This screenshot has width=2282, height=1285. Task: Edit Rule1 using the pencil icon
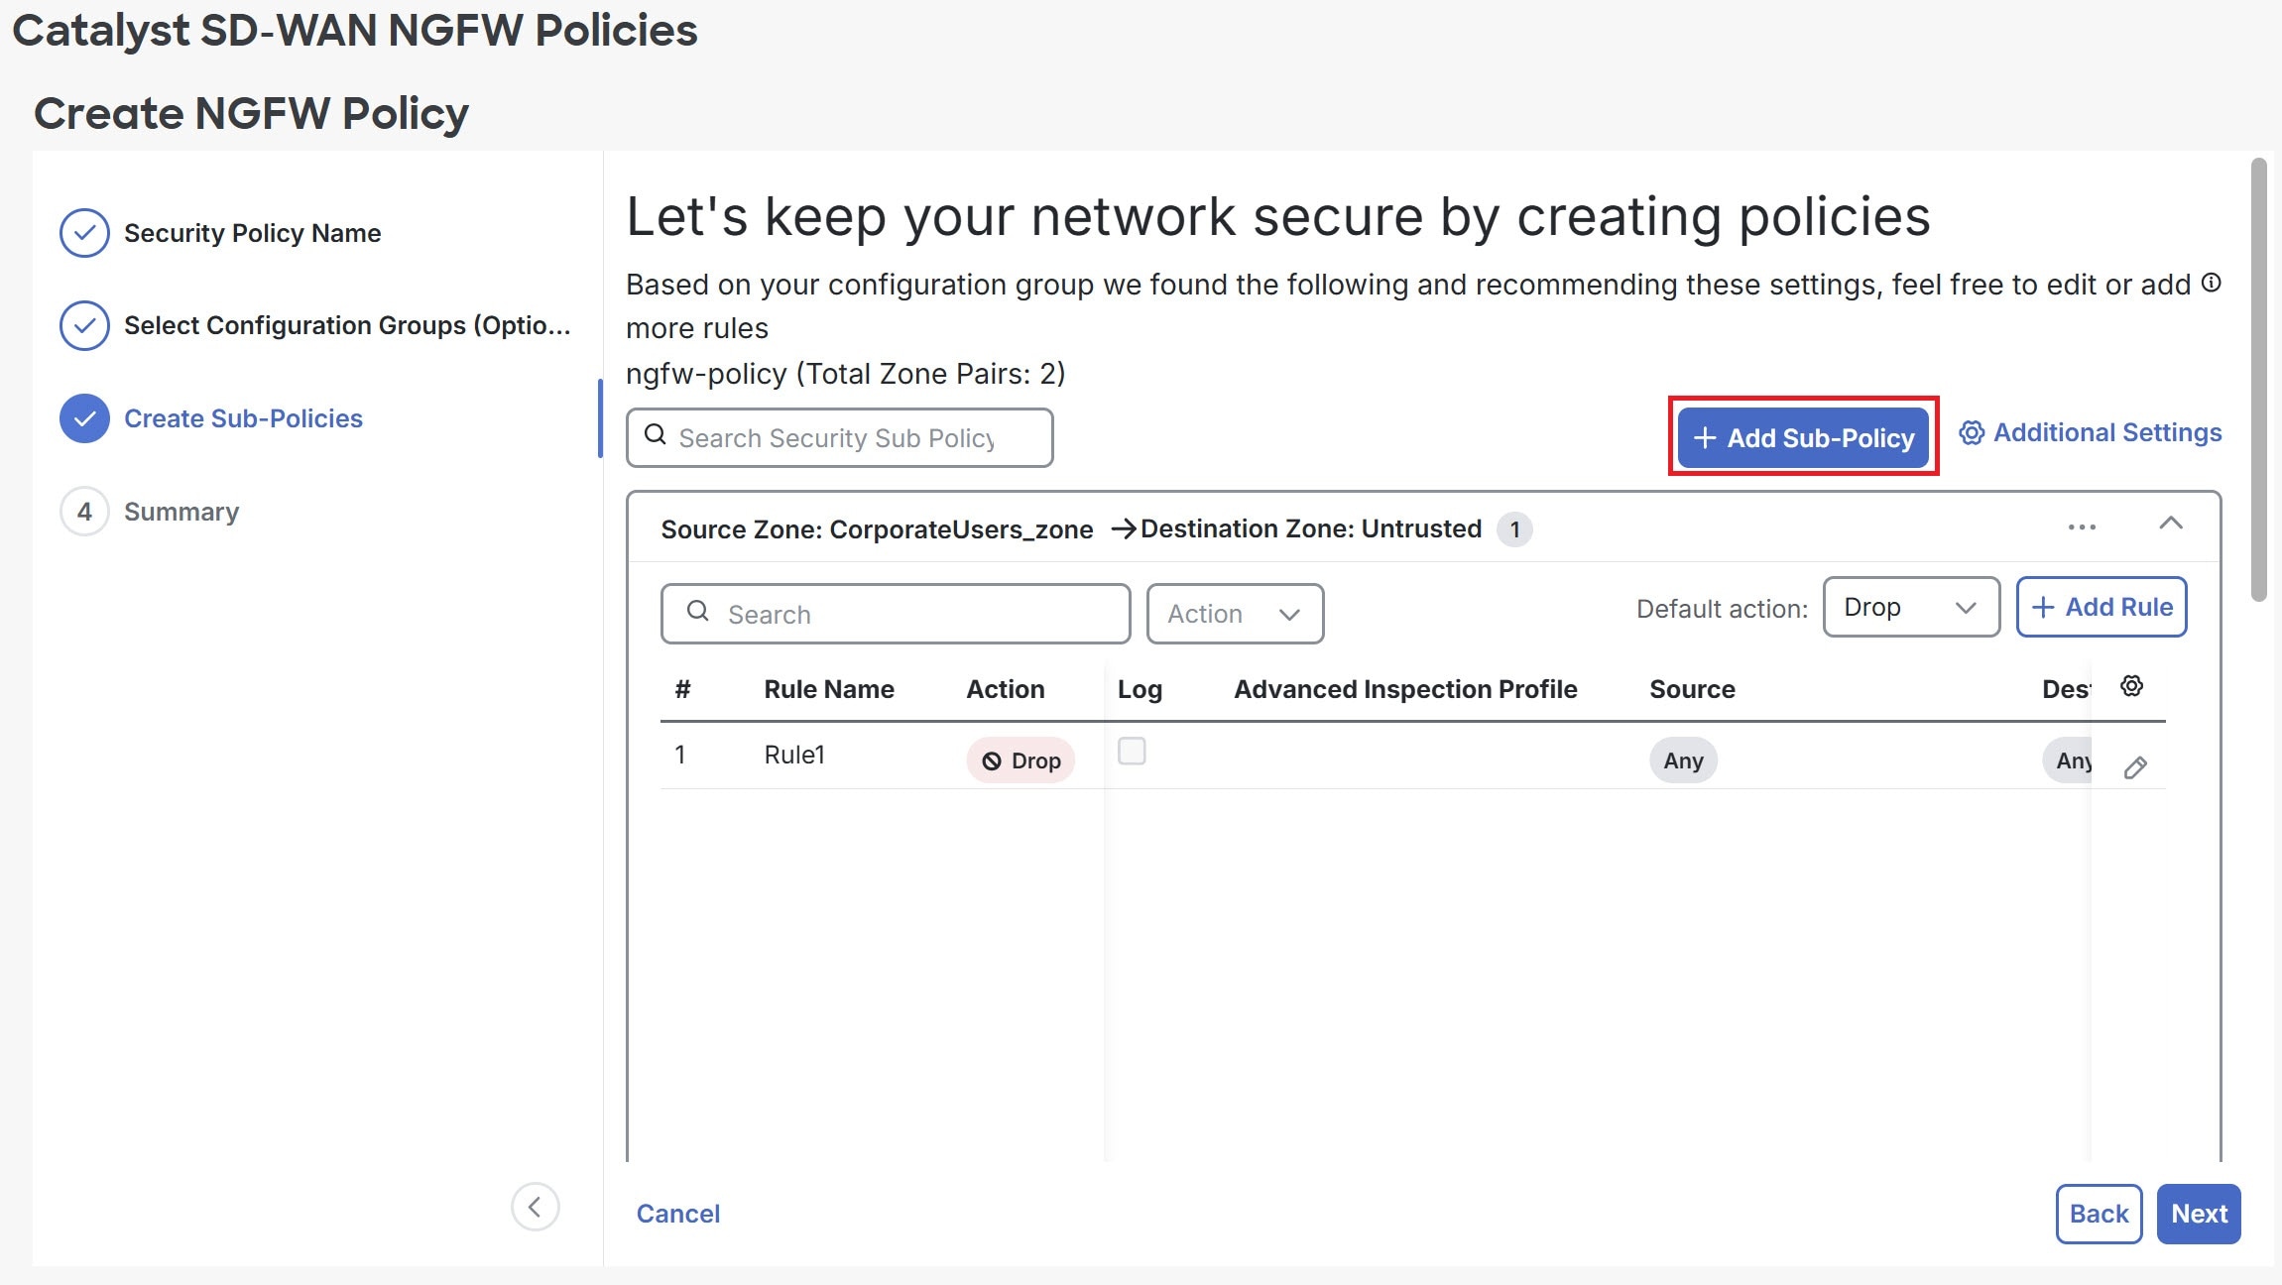pyautogui.click(x=2134, y=767)
